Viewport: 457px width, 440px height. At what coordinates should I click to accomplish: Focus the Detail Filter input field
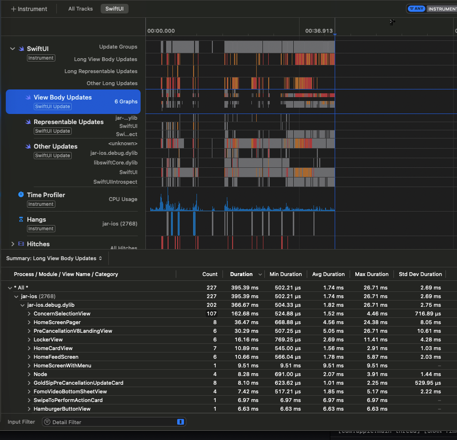pyautogui.click(x=111, y=422)
